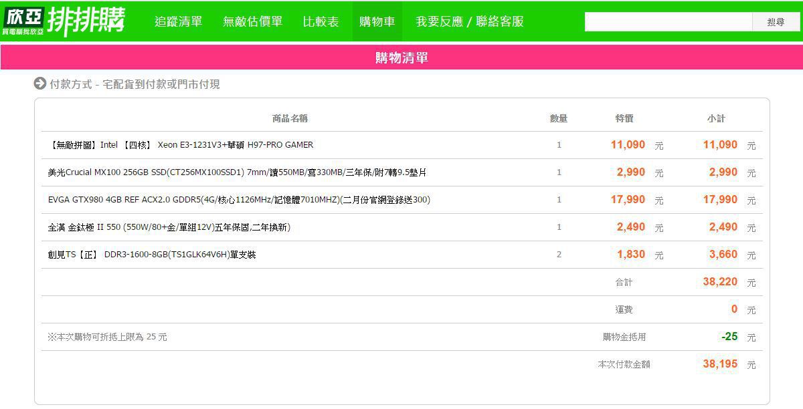This screenshot has width=803, height=409.
Task: Focus the search input field
Action: click(668, 21)
